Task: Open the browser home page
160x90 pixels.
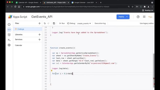Action: (19, 7)
